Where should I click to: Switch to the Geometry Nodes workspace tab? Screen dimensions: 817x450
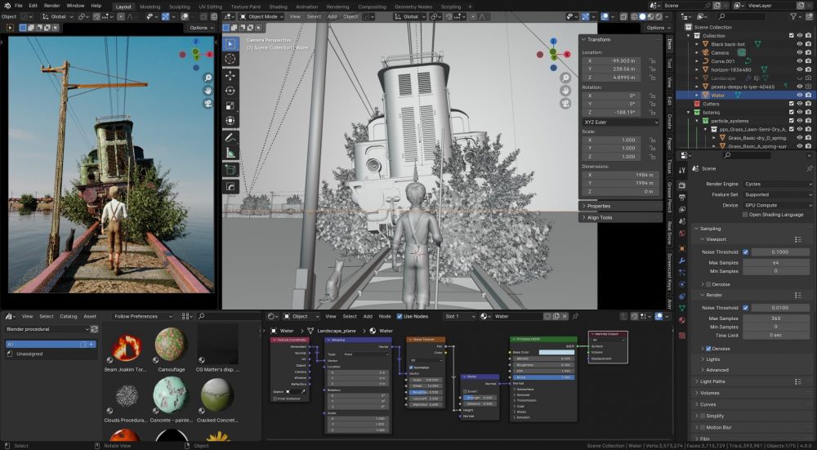pyautogui.click(x=413, y=7)
